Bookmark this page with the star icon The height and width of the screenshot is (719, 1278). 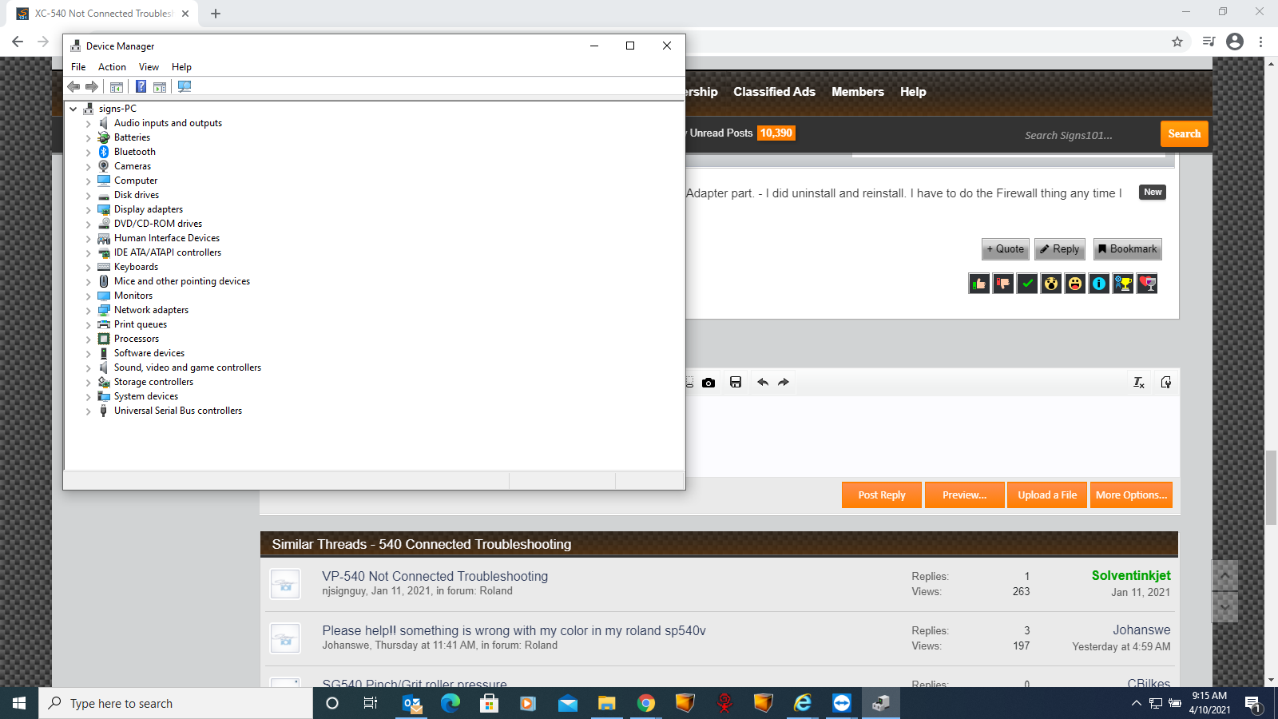click(1177, 42)
